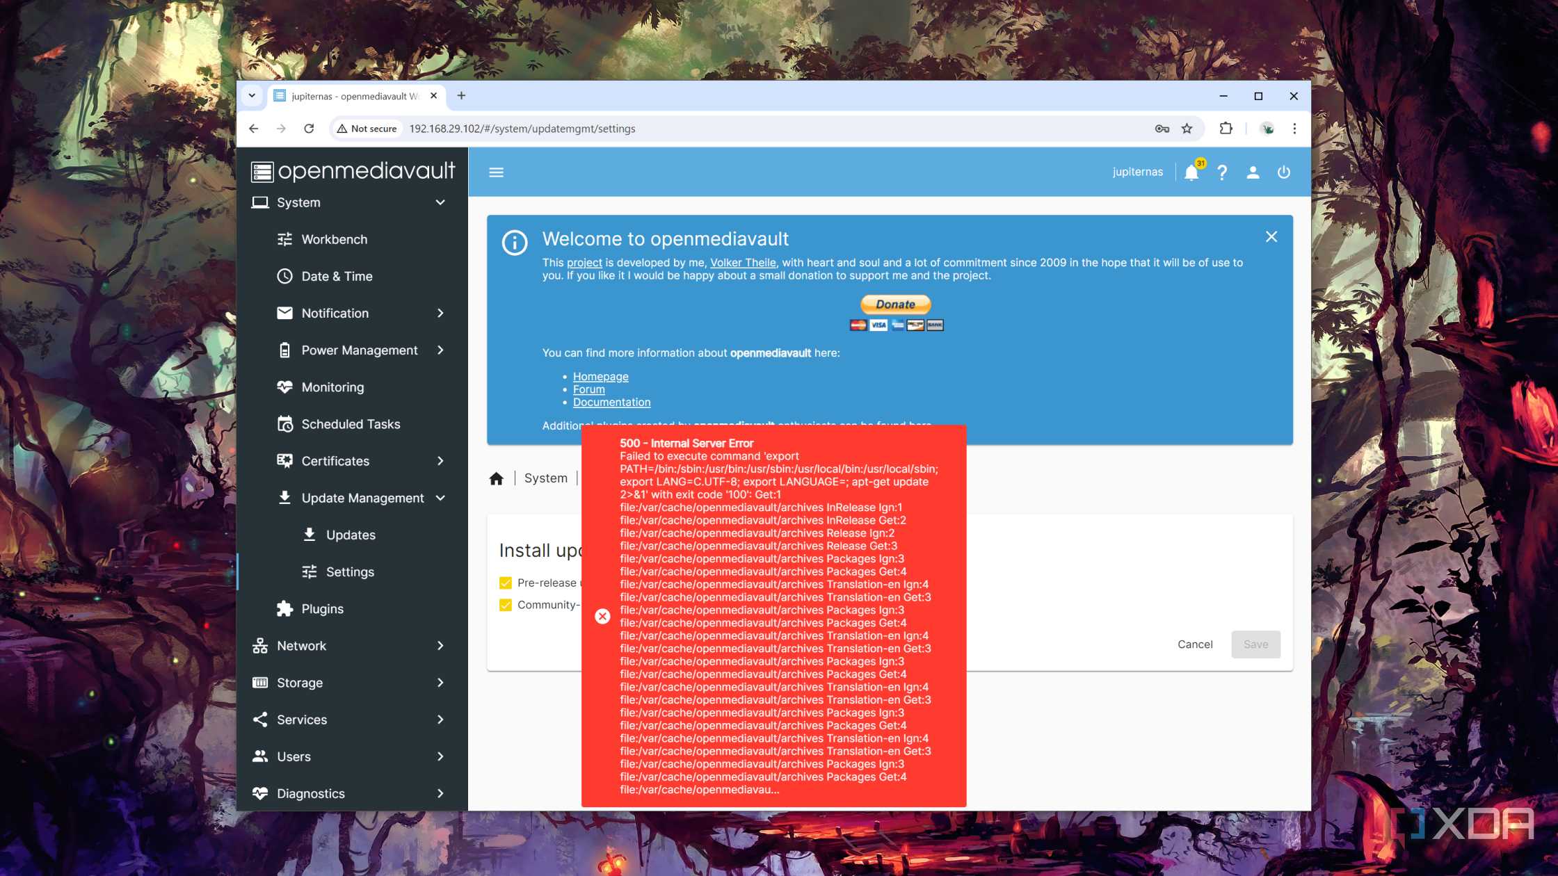Image resolution: width=1558 pixels, height=876 pixels.
Task: Click the power options icon
Action: pyautogui.click(x=1284, y=172)
